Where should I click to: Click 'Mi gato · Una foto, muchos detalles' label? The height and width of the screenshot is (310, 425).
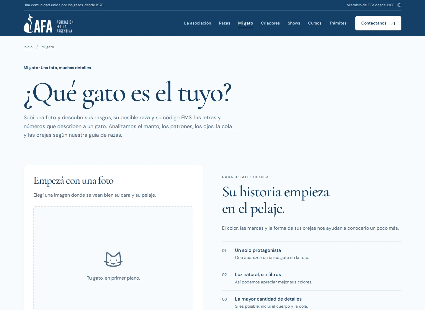click(57, 68)
